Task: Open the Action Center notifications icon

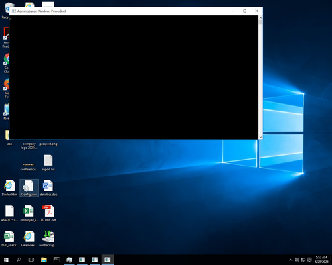Action: pos(309,260)
